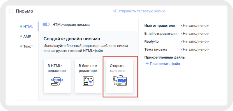Select the HTML tab
Viewport: 233px width, 111px height.
27,27
